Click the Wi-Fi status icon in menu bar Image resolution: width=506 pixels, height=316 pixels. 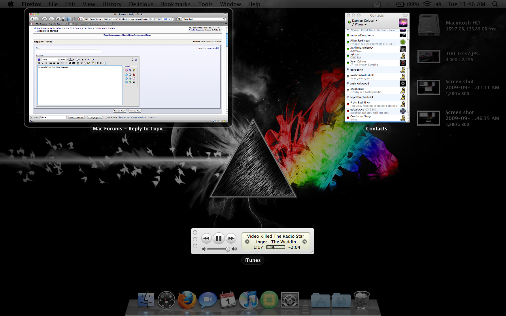coord(427,4)
